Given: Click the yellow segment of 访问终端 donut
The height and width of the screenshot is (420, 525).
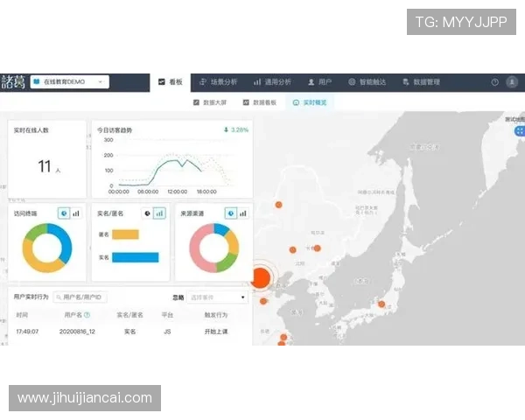Looking at the screenshot, I should (x=35, y=262).
